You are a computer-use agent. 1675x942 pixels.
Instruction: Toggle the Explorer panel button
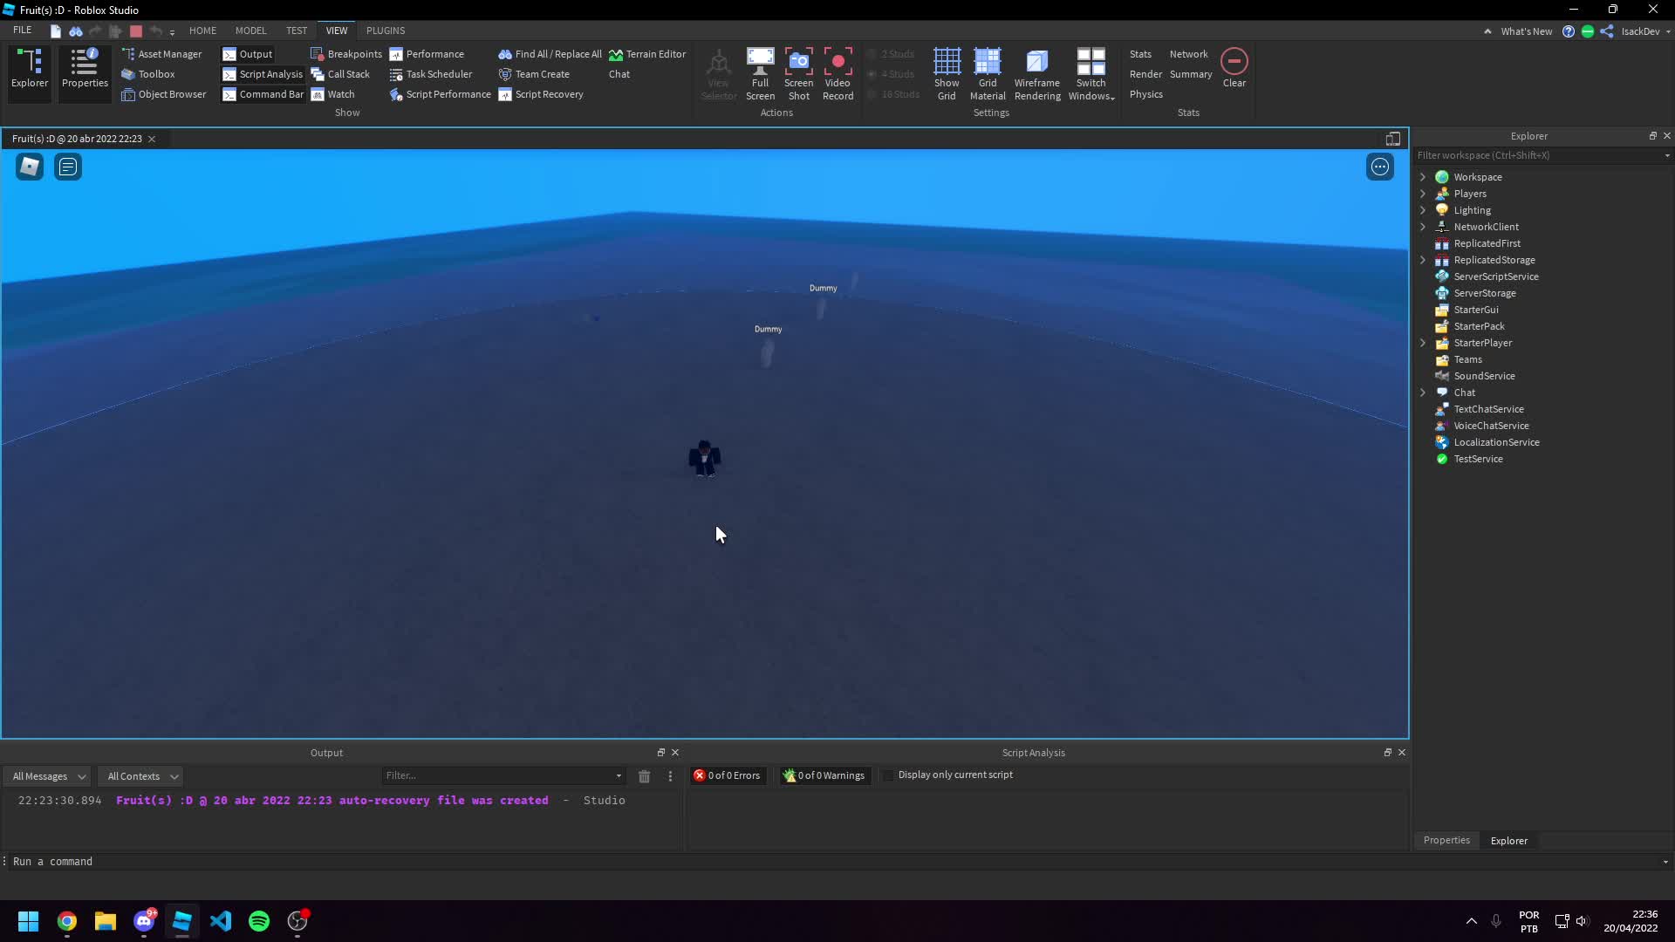tap(30, 68)
